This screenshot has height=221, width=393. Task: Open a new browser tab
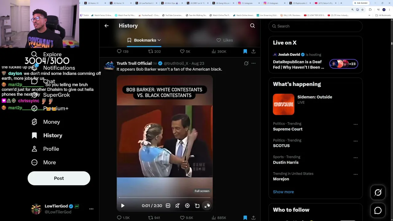click(341, 3)
